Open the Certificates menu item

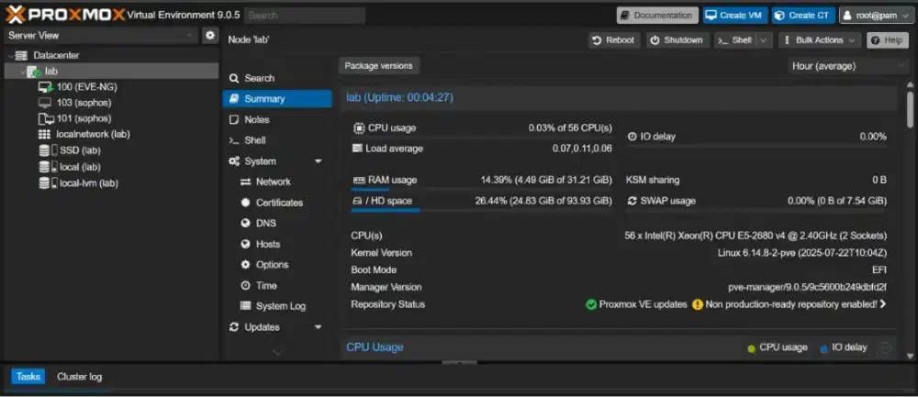(277, 203)
